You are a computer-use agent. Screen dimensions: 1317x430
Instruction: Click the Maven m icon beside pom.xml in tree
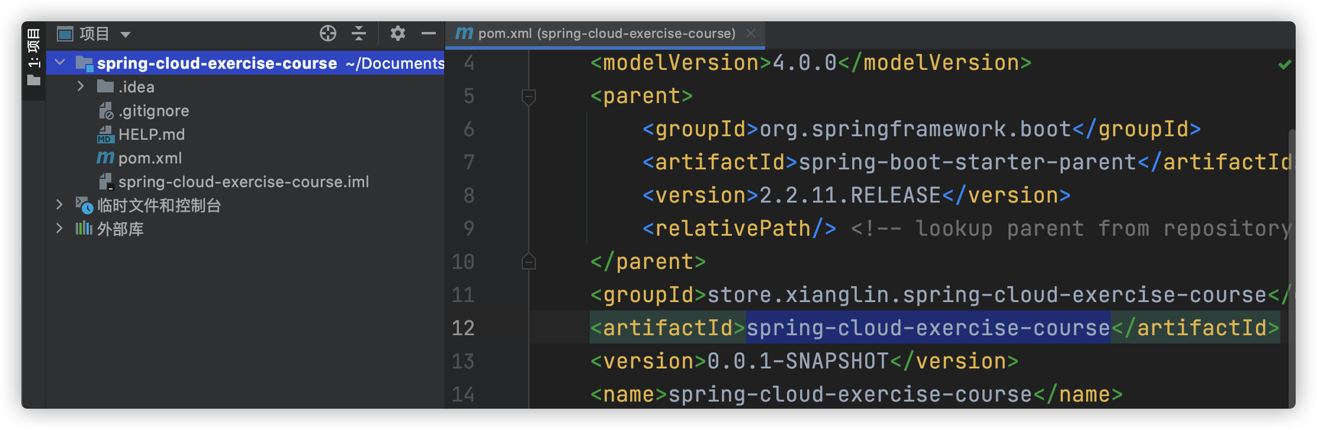[105, 158]
